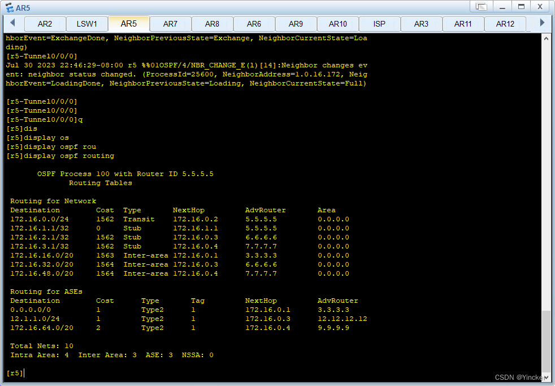The width and height of the screenshot is (555, 386).
Task: Open the AR3 tab
Action: tap(421, 24)
